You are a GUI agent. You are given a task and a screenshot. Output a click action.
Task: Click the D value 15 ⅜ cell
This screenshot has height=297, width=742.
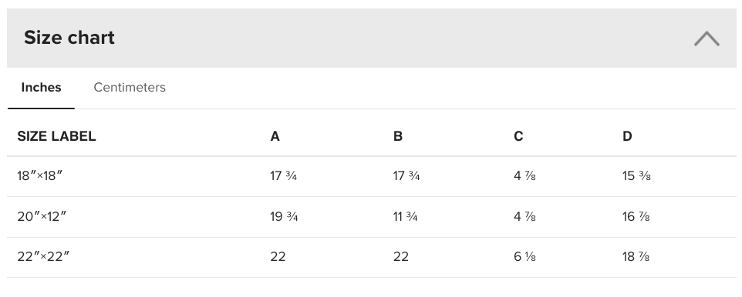(x=636, y=175)
